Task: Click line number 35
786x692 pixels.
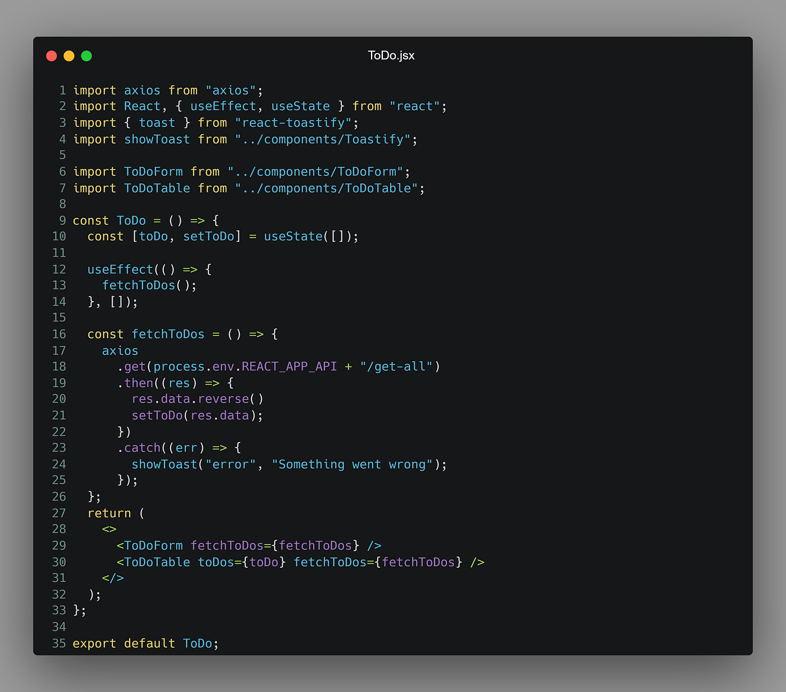Action: click(59, 643)
